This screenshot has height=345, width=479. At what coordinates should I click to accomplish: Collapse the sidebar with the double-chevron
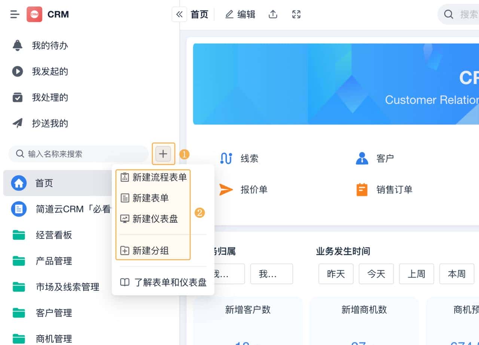point(179,14)
